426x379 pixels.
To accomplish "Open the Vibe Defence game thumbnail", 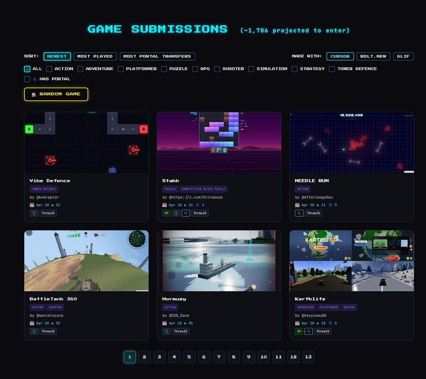I will (x=86, y=142).
